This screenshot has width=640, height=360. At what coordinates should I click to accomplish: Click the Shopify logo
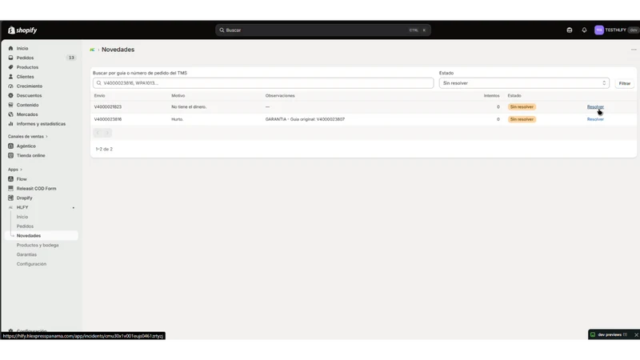[22, 30]
